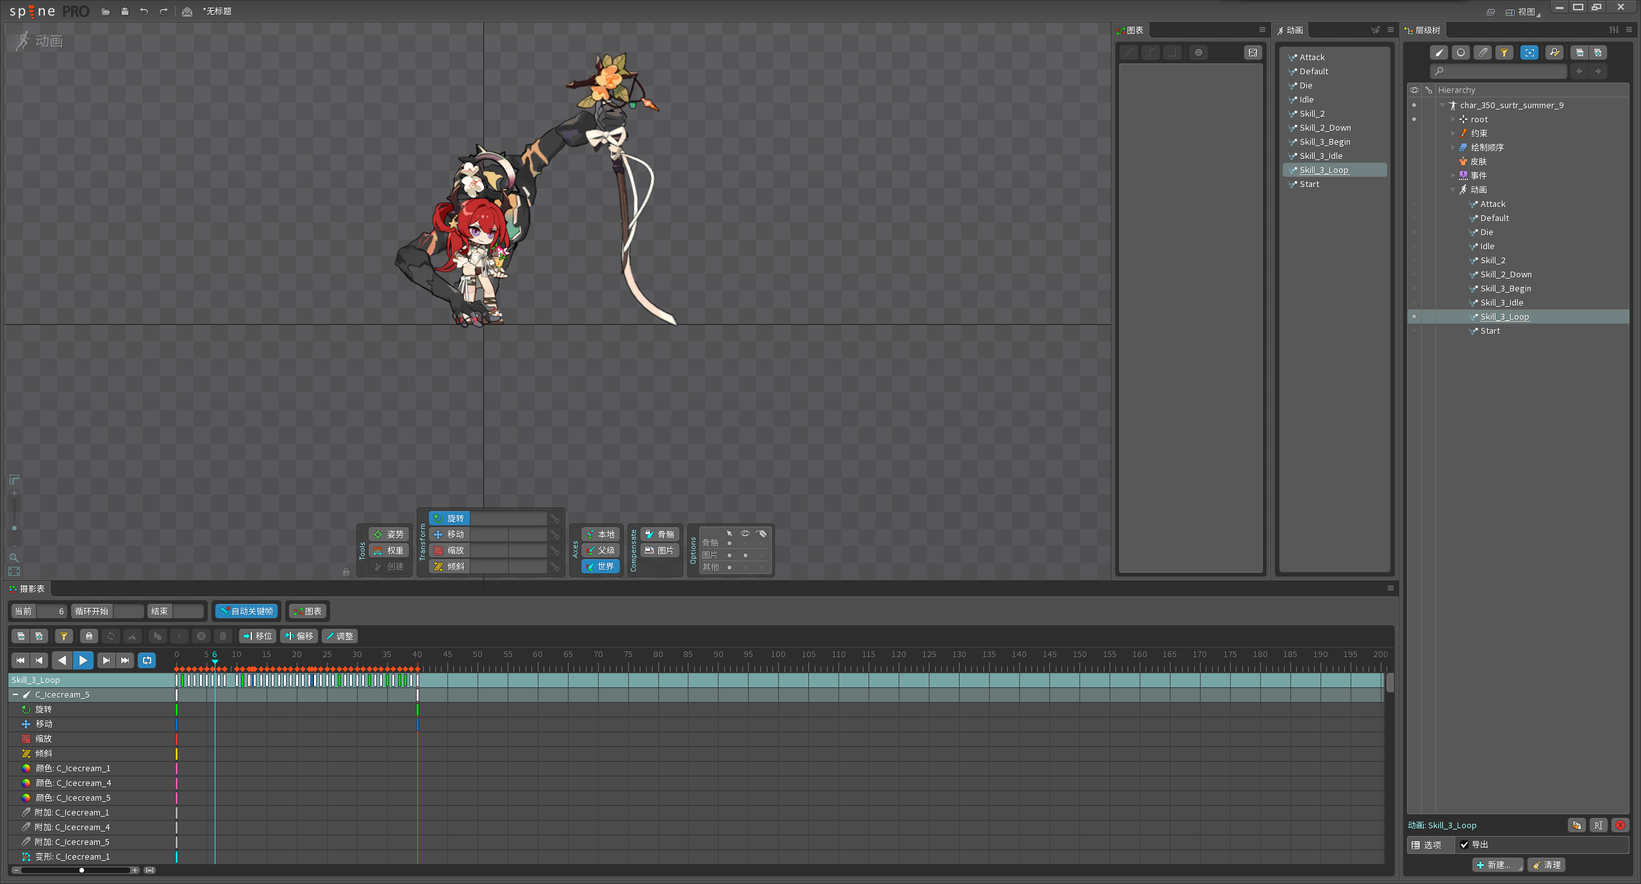The image size is (1641, 884).
Task: Collapse the Animations (动画) tree node
Action: [1453, 190]
